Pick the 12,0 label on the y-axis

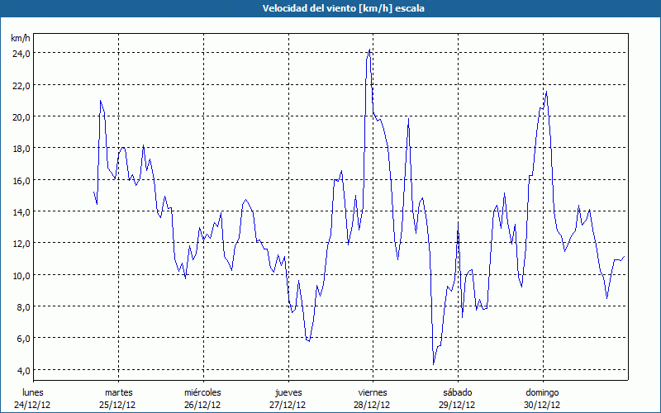coord(21,243)
